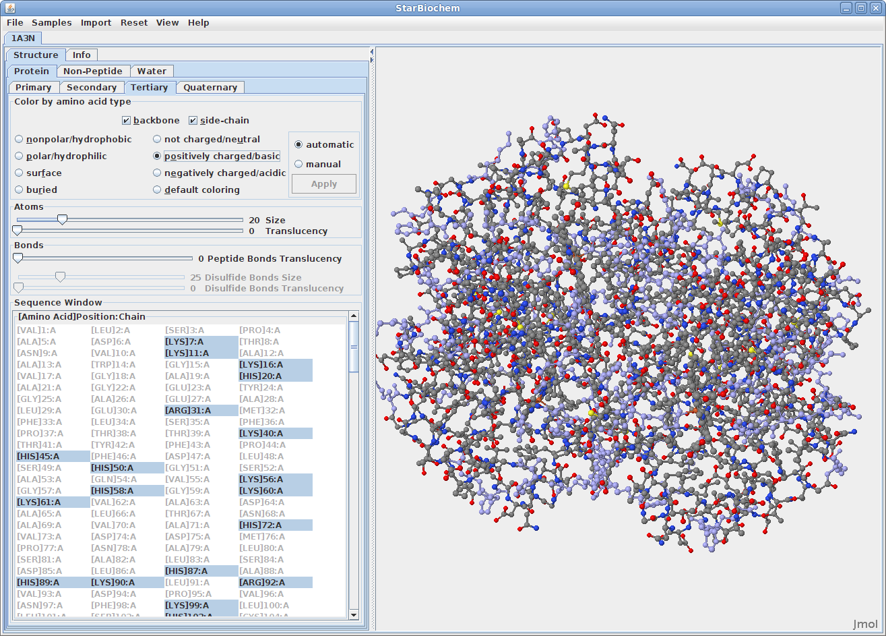
Task: Open the Reset menu
Action: 134,23
